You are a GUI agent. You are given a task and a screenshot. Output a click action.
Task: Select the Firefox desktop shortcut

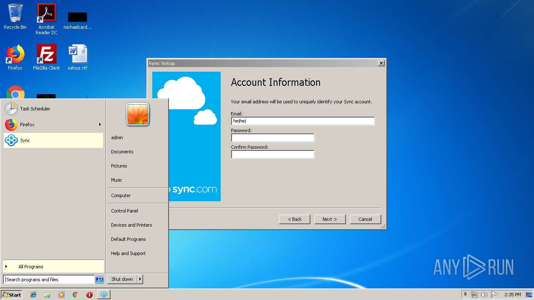pos(15,57)
